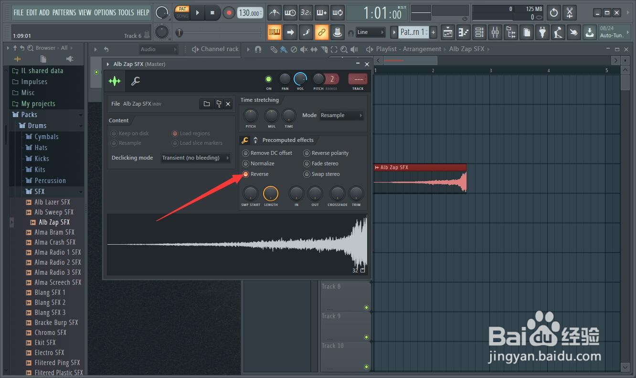The width and height of the screenshot is (636, 378).
Task: Open the EDIT menu
Action: (x=32, y=12)
